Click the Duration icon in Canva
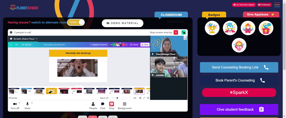The image size is (286, 118). pyautogui.click(x=10, y=98)
